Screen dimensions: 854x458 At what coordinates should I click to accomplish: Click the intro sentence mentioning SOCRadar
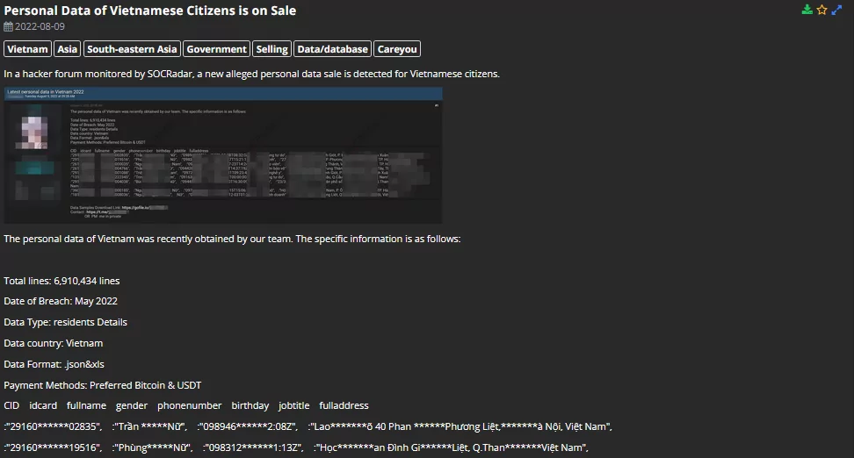pos(251,74)
